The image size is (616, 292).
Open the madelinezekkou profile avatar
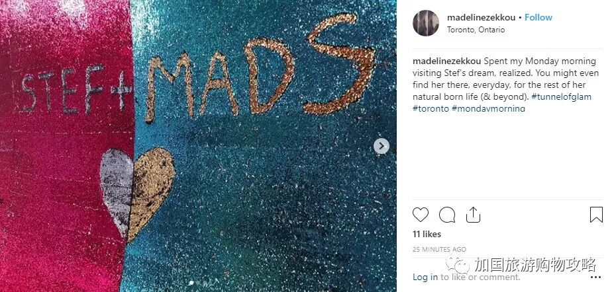[x=426, y=23]
